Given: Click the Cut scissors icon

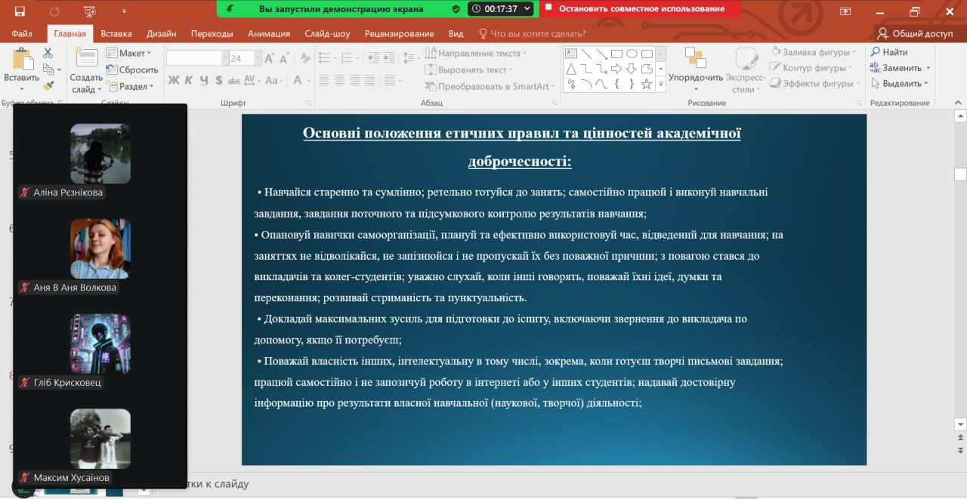Looking at the screenshot, I should (48, 54).
